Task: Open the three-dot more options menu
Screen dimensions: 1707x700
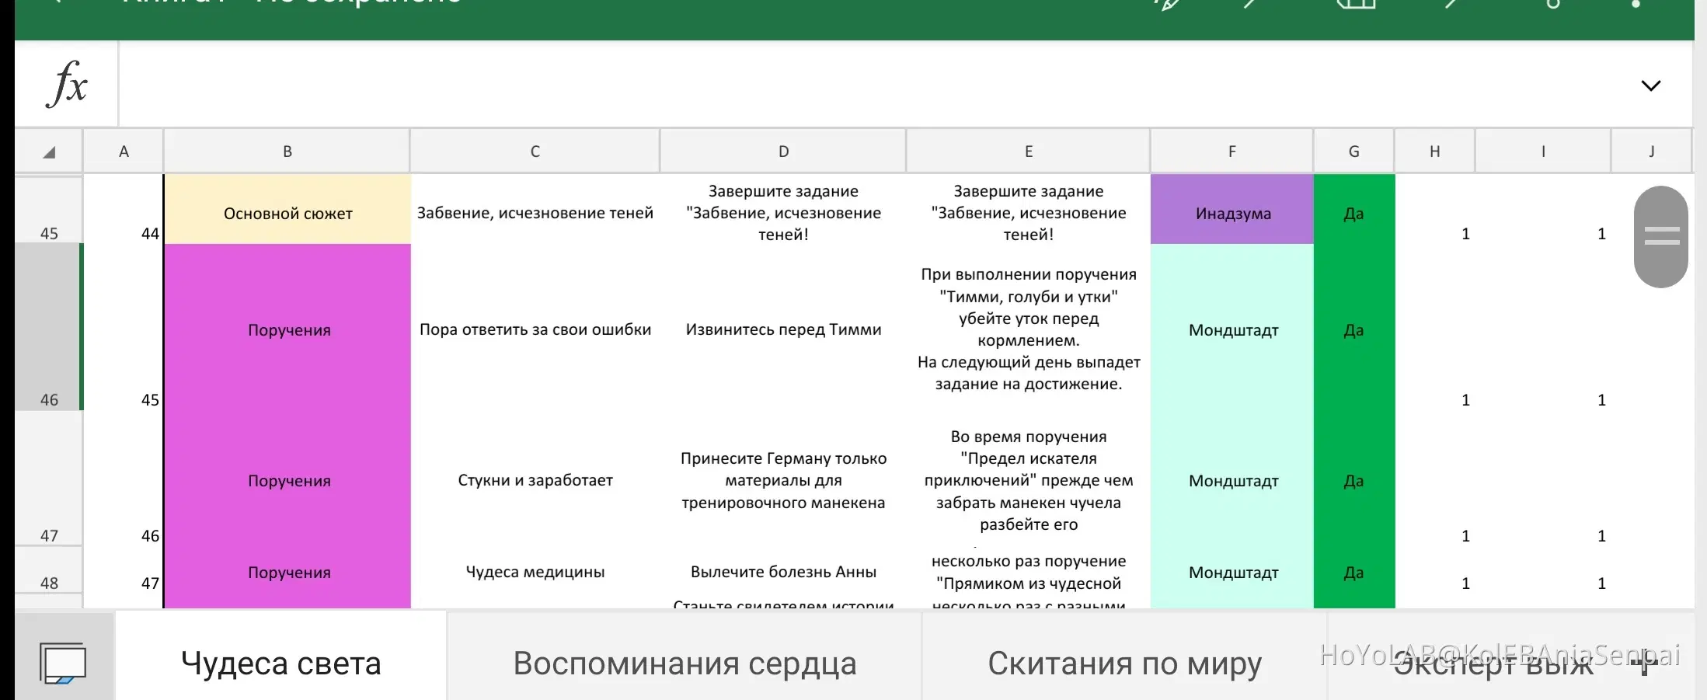Action: 1635,4
